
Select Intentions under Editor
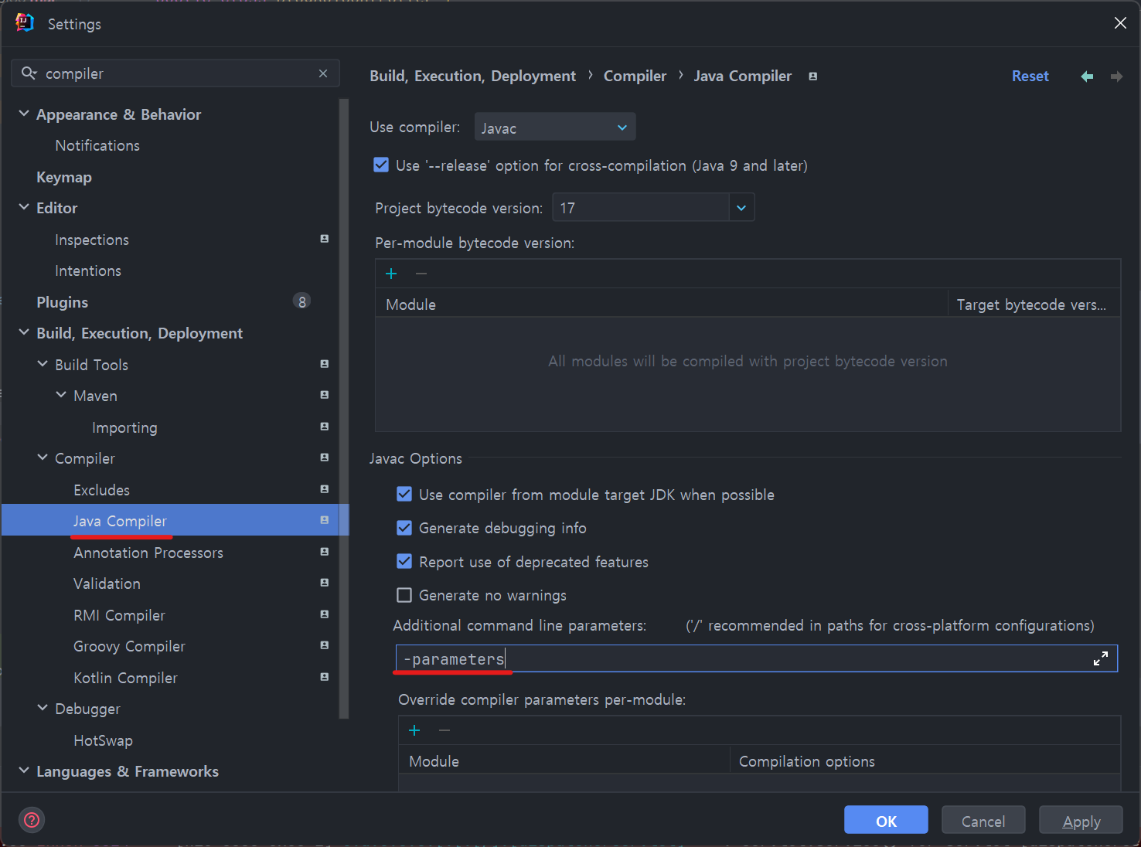click(x=88, y=270)
